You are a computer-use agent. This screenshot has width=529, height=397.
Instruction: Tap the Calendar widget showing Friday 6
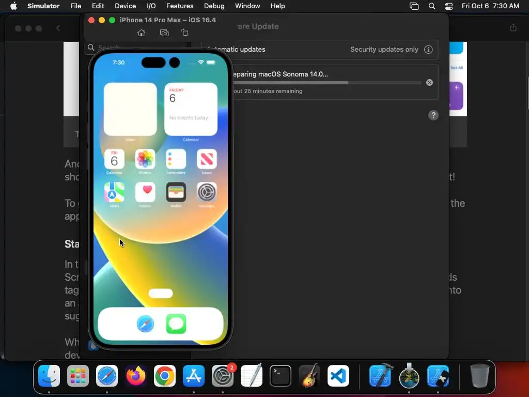pos(191,110)
